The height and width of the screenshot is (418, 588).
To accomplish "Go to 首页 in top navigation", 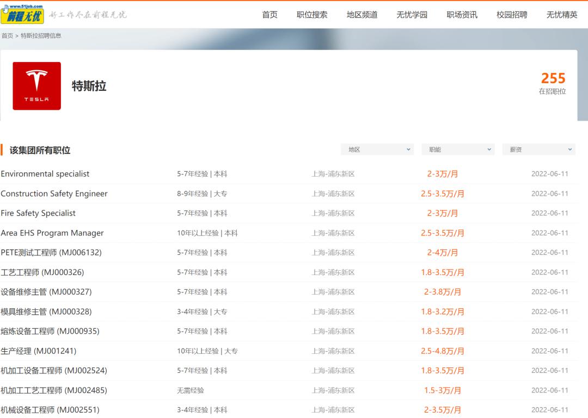I will coord(269,15).
